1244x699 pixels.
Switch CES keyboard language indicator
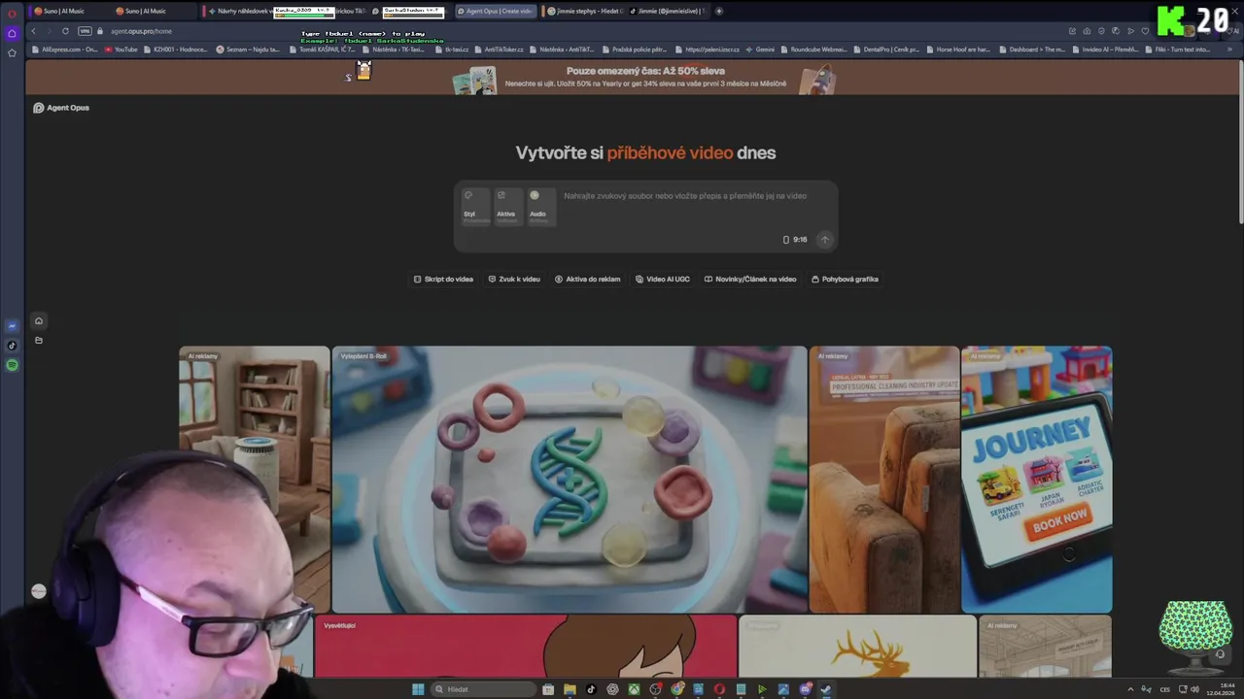tap(1164, 689)
